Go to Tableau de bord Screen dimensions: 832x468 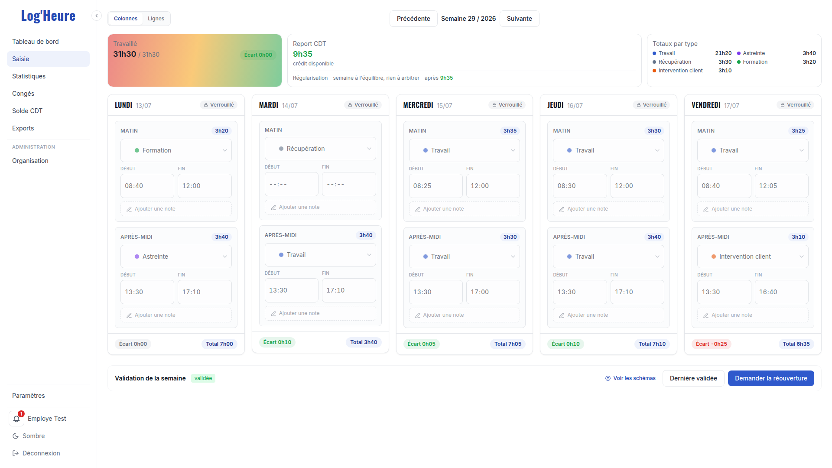coord(48,42)
